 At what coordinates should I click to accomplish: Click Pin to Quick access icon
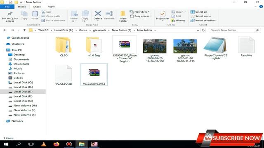tap(10, 14)
